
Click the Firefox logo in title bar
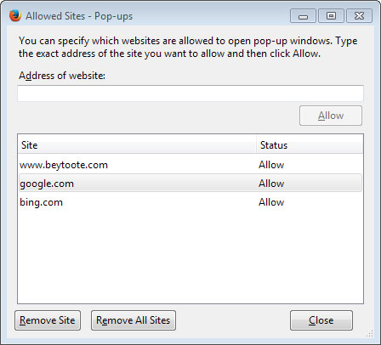(15, 15)
